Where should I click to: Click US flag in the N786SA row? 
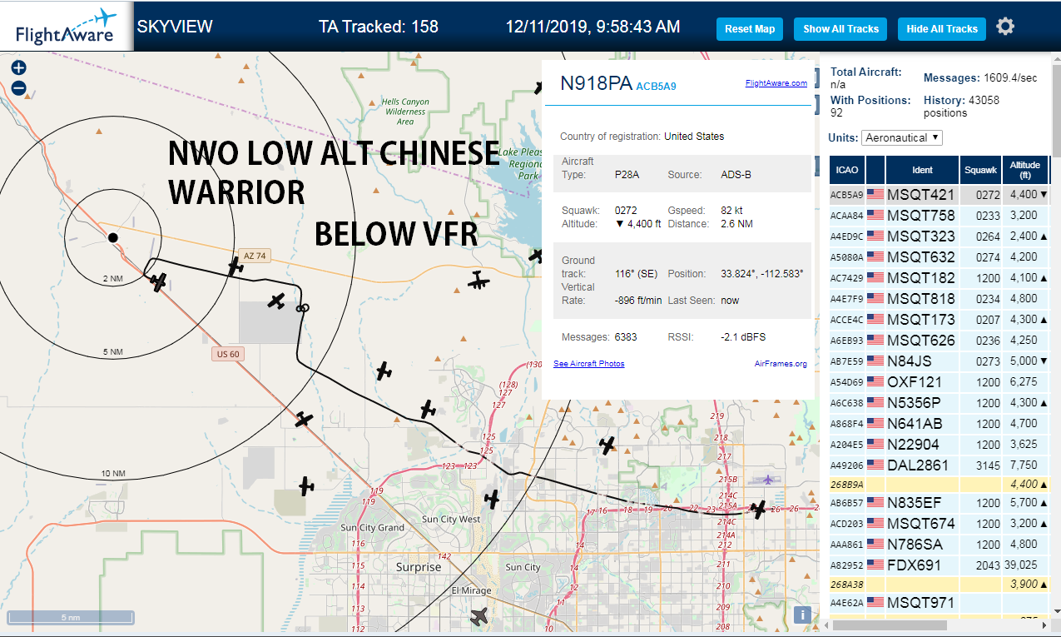875,545
